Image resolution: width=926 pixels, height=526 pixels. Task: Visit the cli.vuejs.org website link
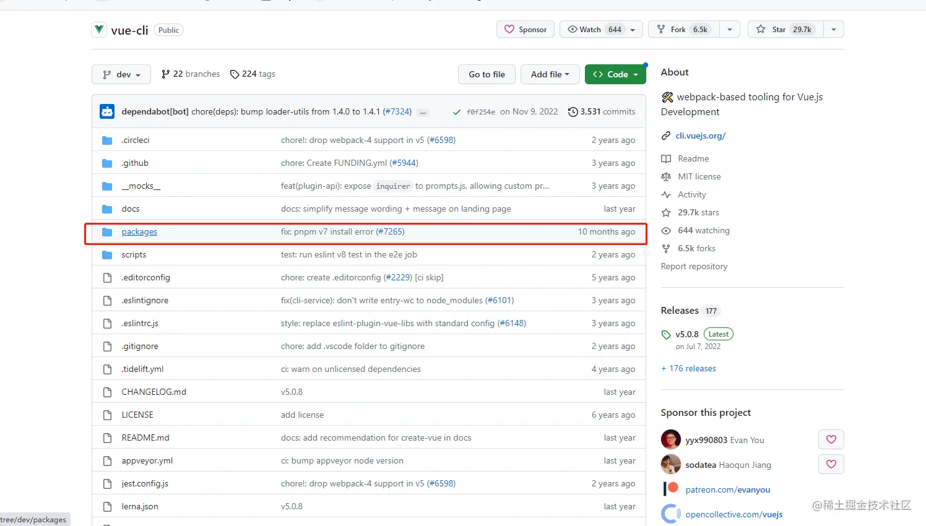point(701,136)
